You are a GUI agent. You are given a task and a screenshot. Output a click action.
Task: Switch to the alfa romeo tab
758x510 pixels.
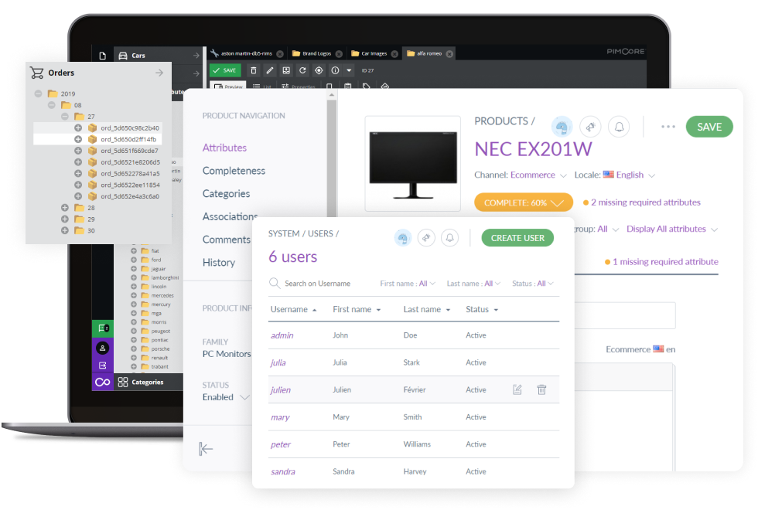[429, 53]
